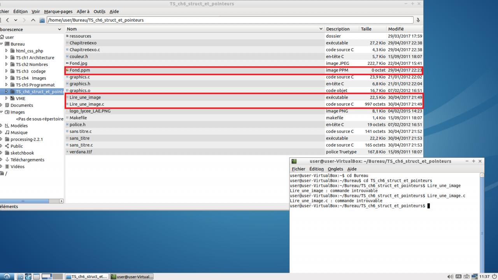The image size is (498, 280).
Task: Select the Fond.ppm file
Action: pyautogui.click(x=244, y=70)
